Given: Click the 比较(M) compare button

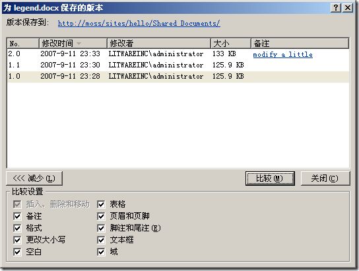Looking at the screenshot, I should 270,178.
